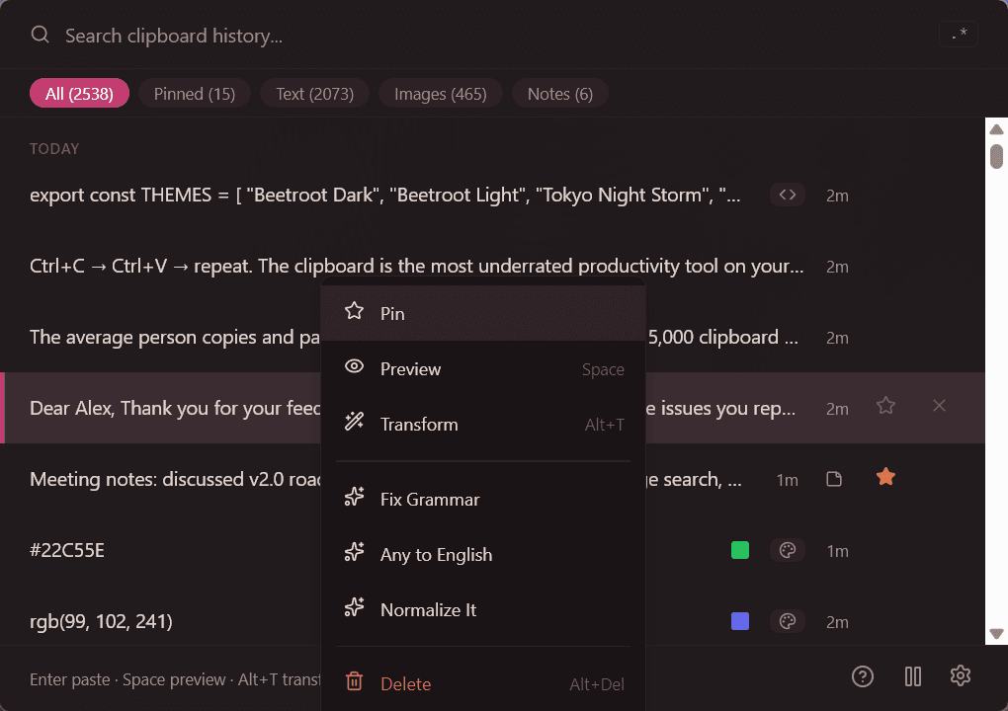Click the search magnifier icon
Viewport: 1008px width, 711px height.
(40, 35)
